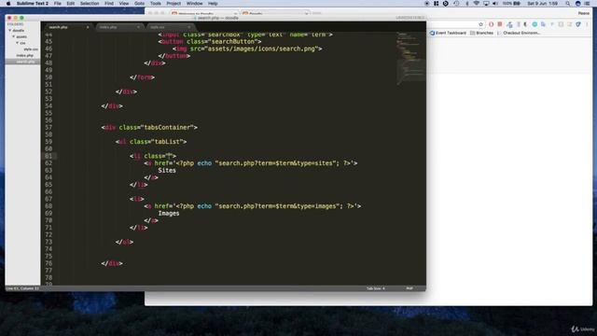
Task: Click line number 61 in the gutter
Action: pyautogui.click(x=49, y=156)
